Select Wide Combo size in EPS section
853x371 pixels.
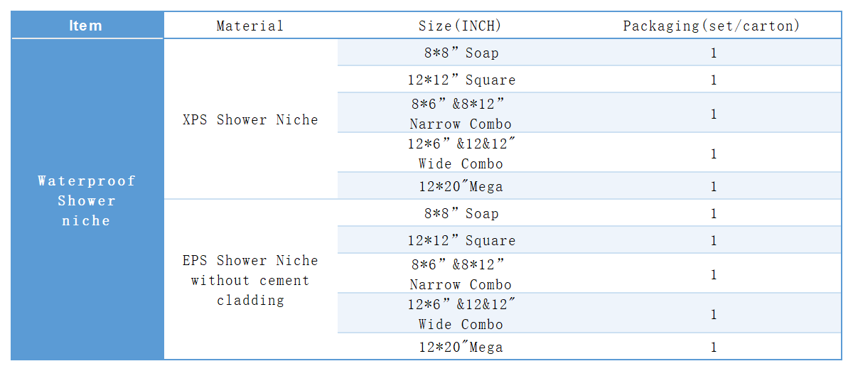point(461,314)
